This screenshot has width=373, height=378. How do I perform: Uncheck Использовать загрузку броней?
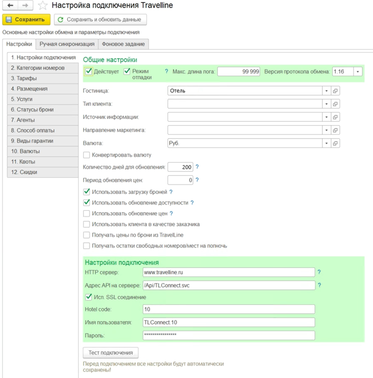(x=87, y=192)
